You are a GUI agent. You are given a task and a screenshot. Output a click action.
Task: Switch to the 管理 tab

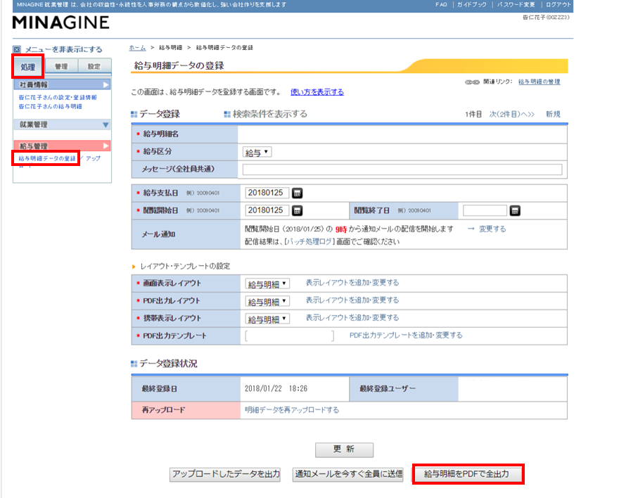tap(61, 66)
